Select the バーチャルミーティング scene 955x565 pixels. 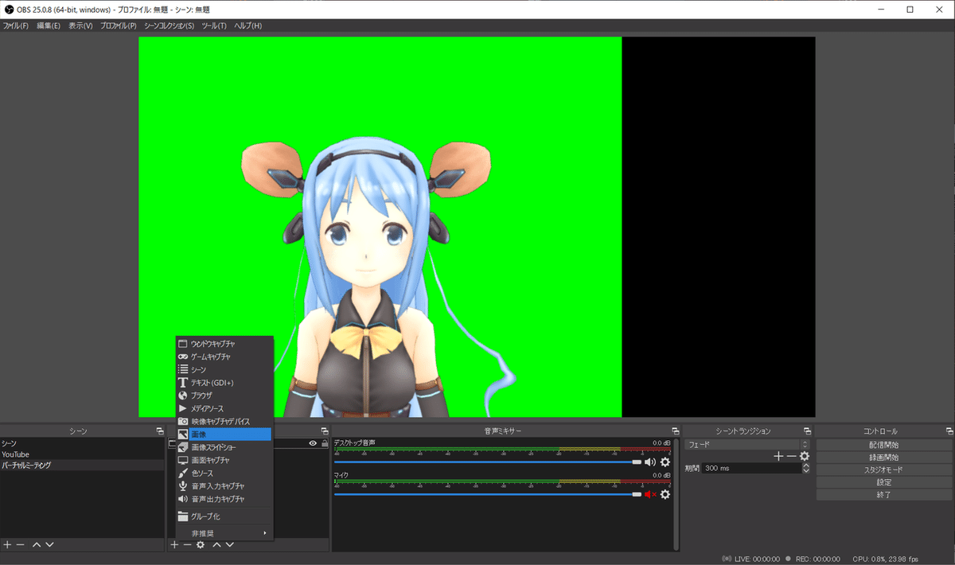coord(83,465)
